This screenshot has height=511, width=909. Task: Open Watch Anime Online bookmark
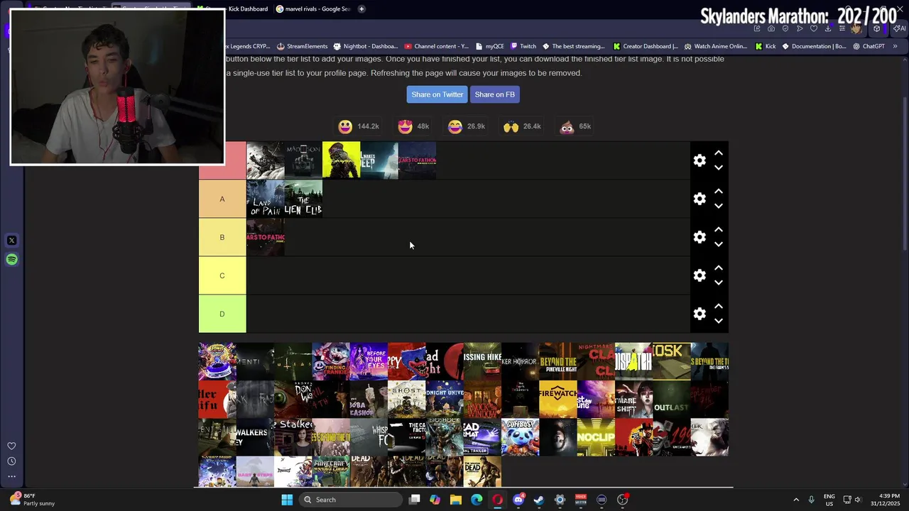(715, 46)
